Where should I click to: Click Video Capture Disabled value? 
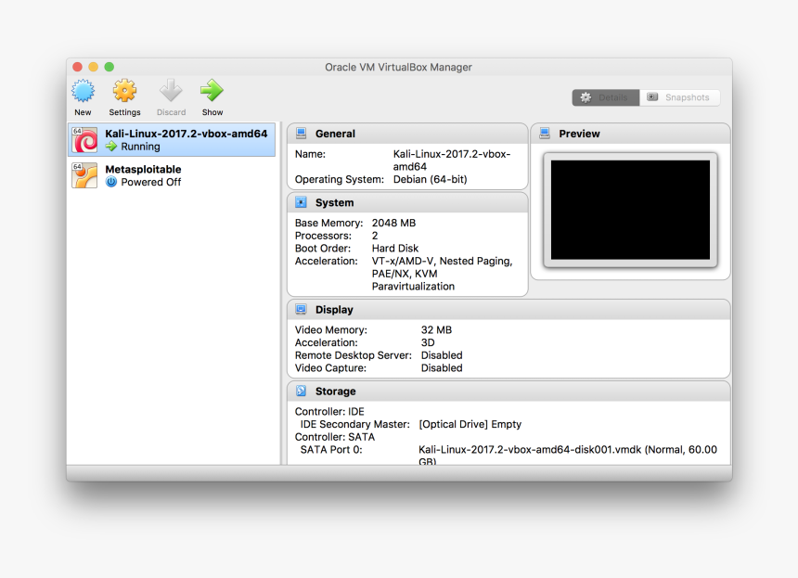point(442,368)
